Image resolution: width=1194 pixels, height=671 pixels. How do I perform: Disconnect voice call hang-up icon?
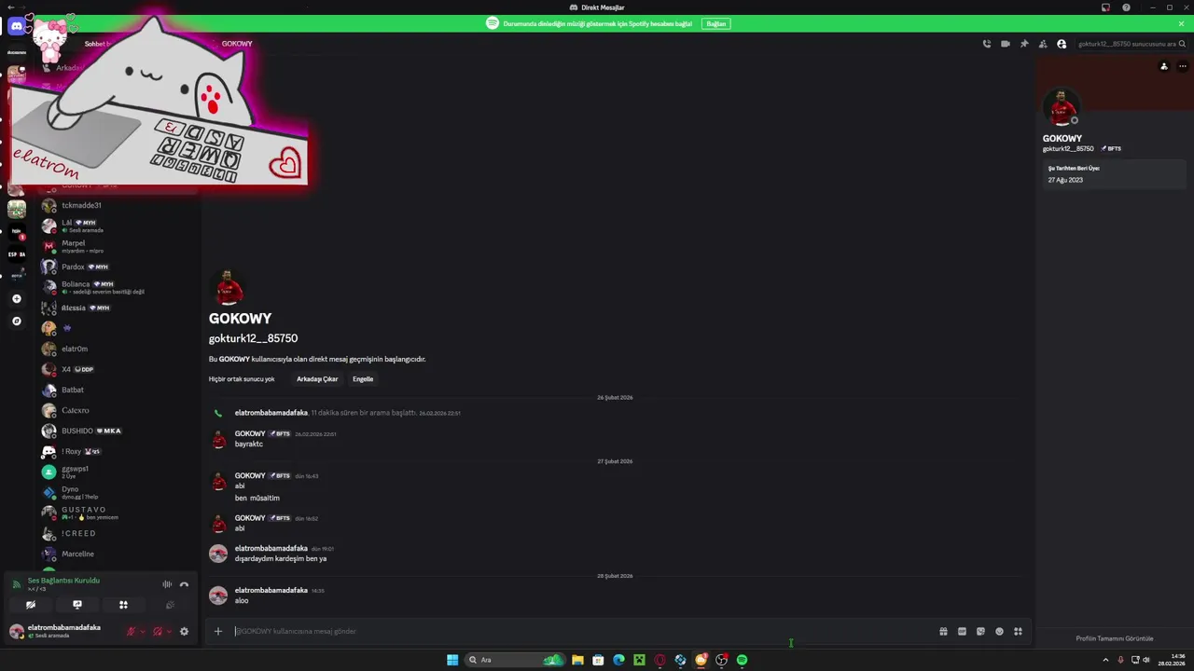tap(184, 584)
